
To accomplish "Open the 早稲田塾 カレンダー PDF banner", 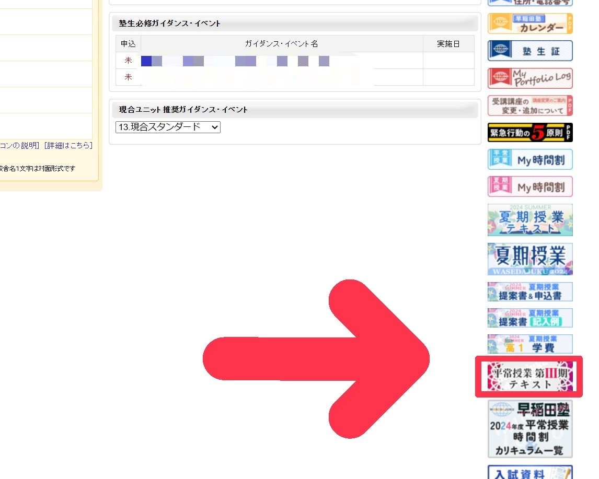I will [530, 24].
